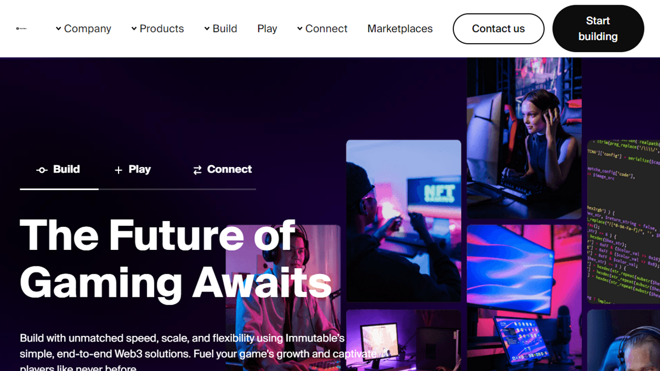Expand the Products menu chevron
This screenshot has width=660, height=371.
click(x=134, y=28)
